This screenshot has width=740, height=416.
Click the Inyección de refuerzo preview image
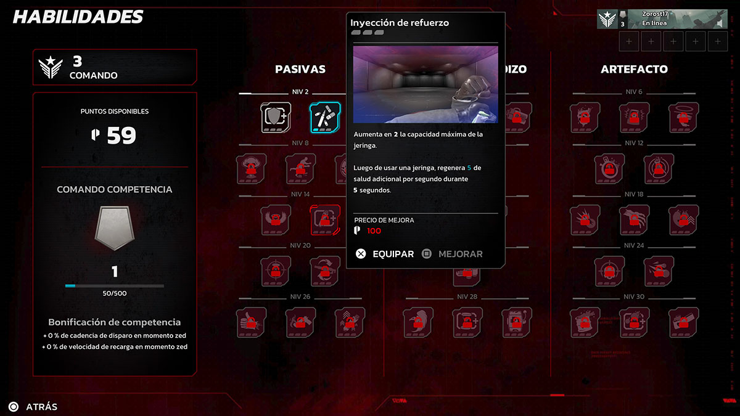pyautogui.click(x=425, y=84)
